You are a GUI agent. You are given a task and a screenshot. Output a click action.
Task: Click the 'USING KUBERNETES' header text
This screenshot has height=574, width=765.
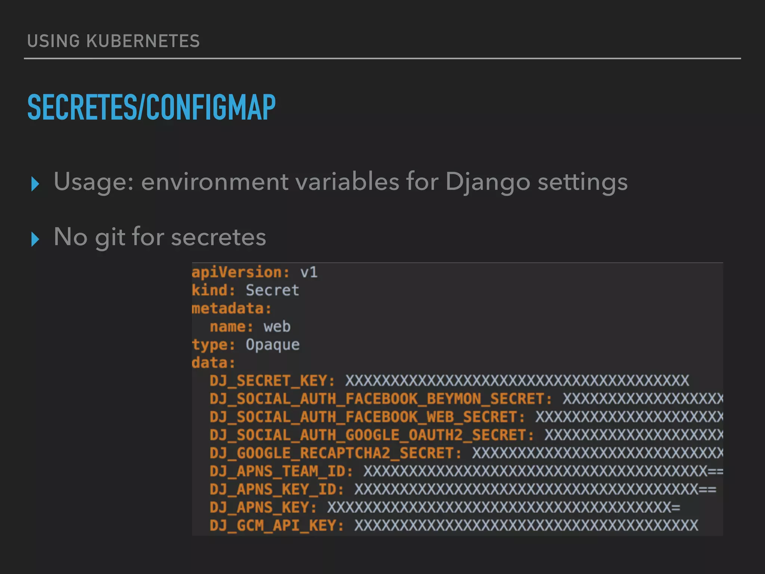coord(114,41)
